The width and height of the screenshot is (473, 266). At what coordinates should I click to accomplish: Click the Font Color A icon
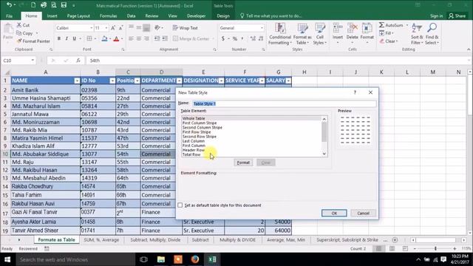tap(116, 38)
